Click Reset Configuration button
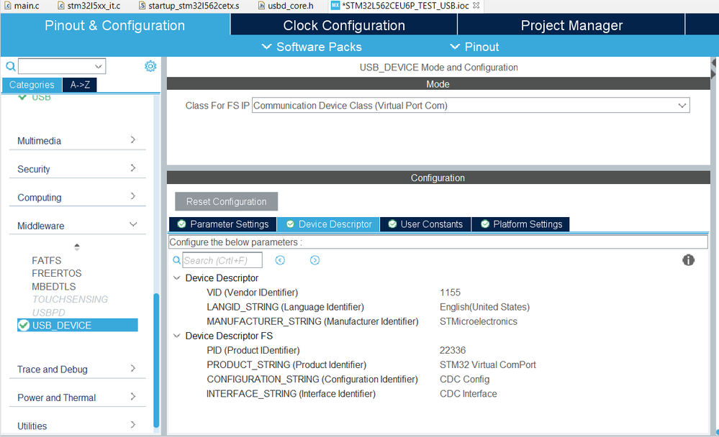719x437 pixels. point(227,201)
